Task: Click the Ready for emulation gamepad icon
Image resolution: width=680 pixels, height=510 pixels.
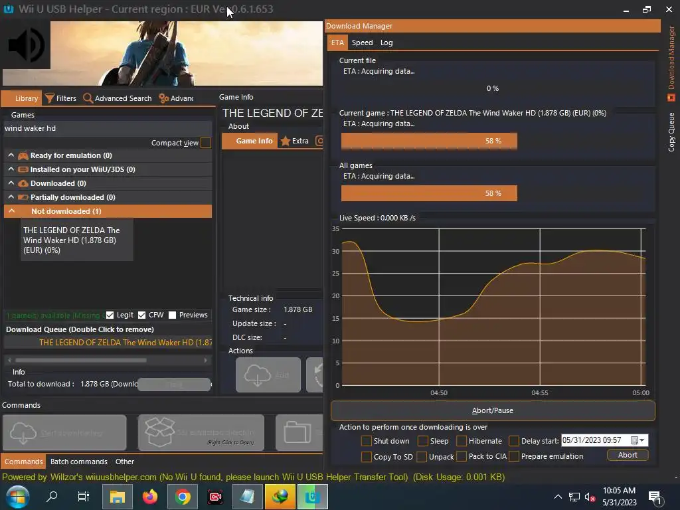Action: (x=23, y=155)
